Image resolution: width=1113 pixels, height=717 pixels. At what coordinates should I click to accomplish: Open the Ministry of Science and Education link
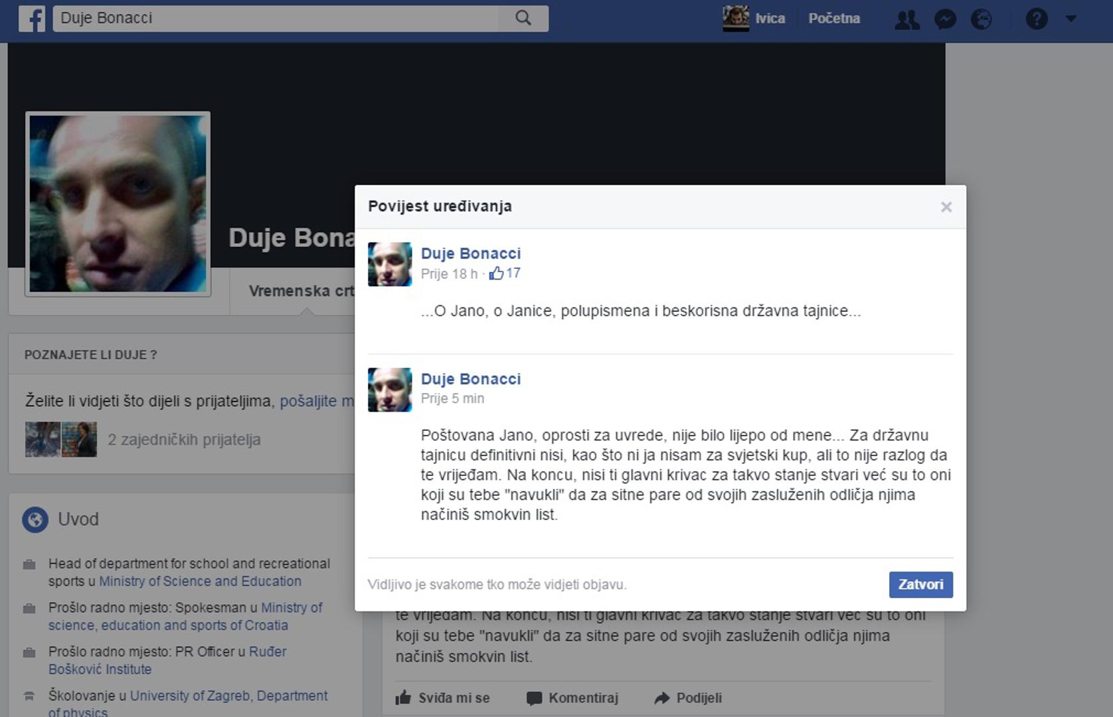(x=200, y=582)
